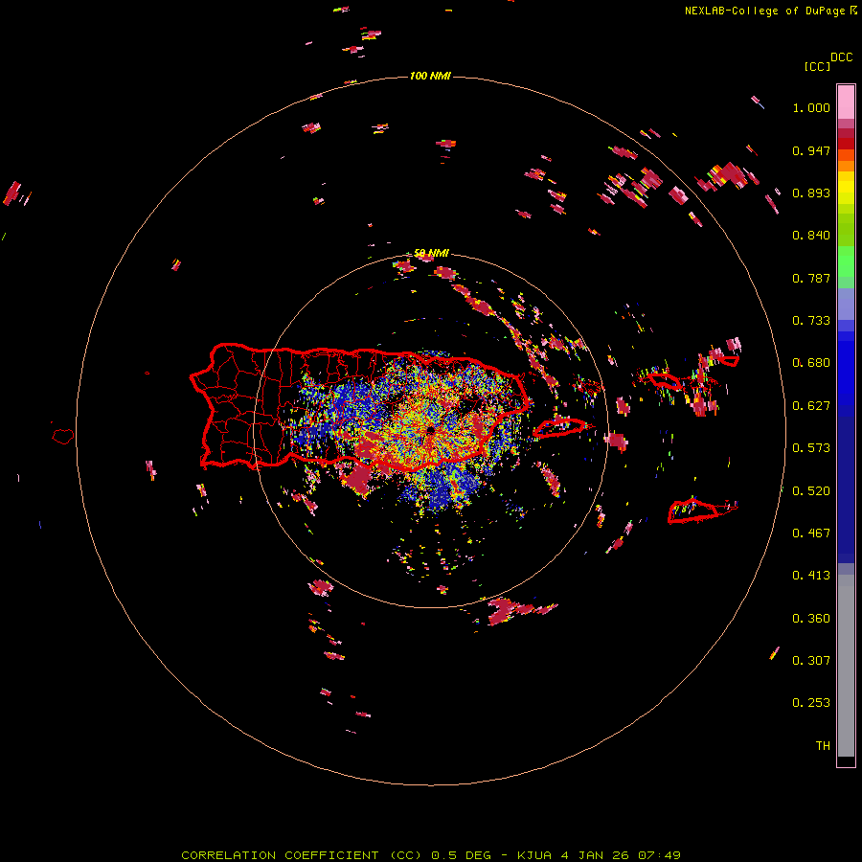The width and height of the screenshot is (862, 862).
Task: Select the 0.573 legend value
Action: click(811, 448)
